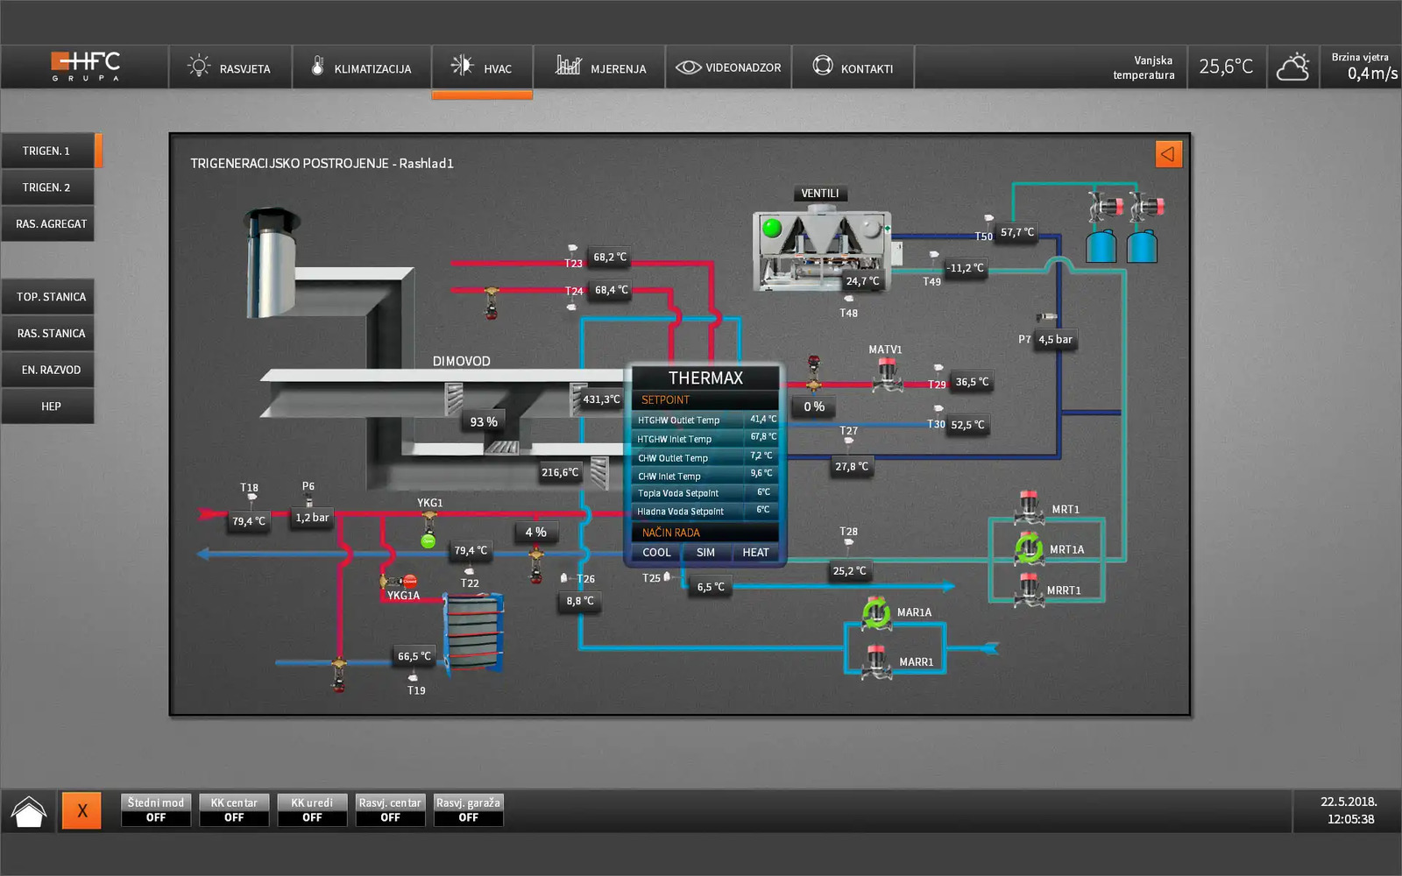This screenshot has height=876, width=1402.
Task: Click the MATV1 valve pump icon
Action: 887,374
